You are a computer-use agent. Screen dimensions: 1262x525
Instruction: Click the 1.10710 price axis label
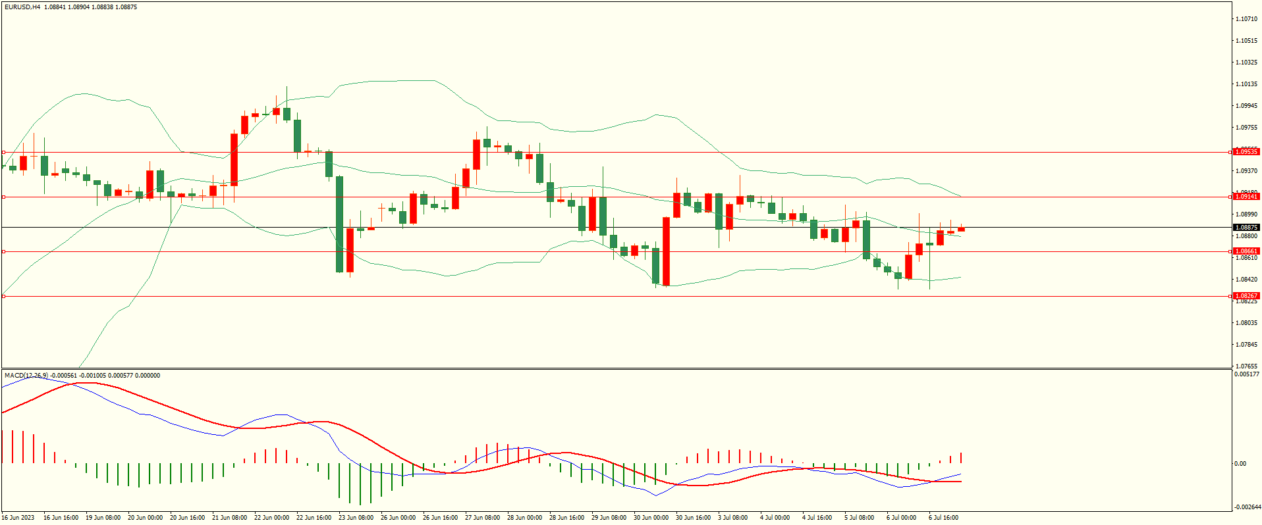(x=1246, y=19)
